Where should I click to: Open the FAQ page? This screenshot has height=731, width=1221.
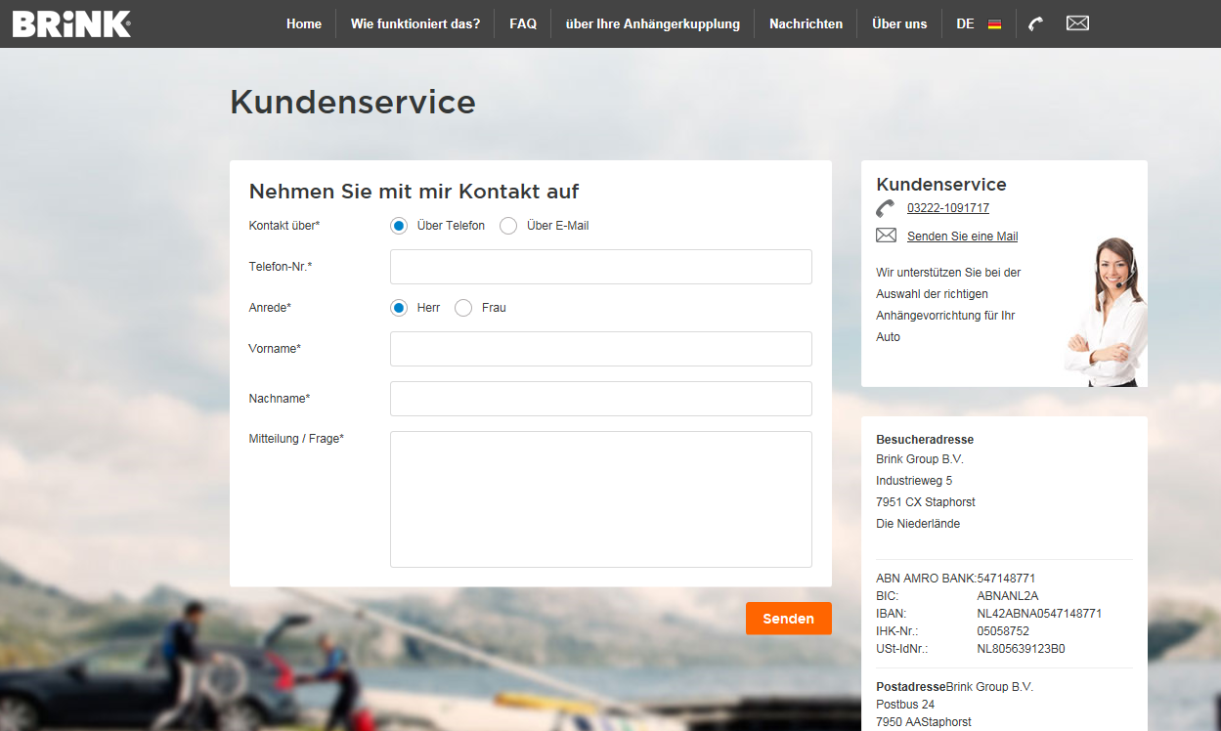click(x=523, y=23)
